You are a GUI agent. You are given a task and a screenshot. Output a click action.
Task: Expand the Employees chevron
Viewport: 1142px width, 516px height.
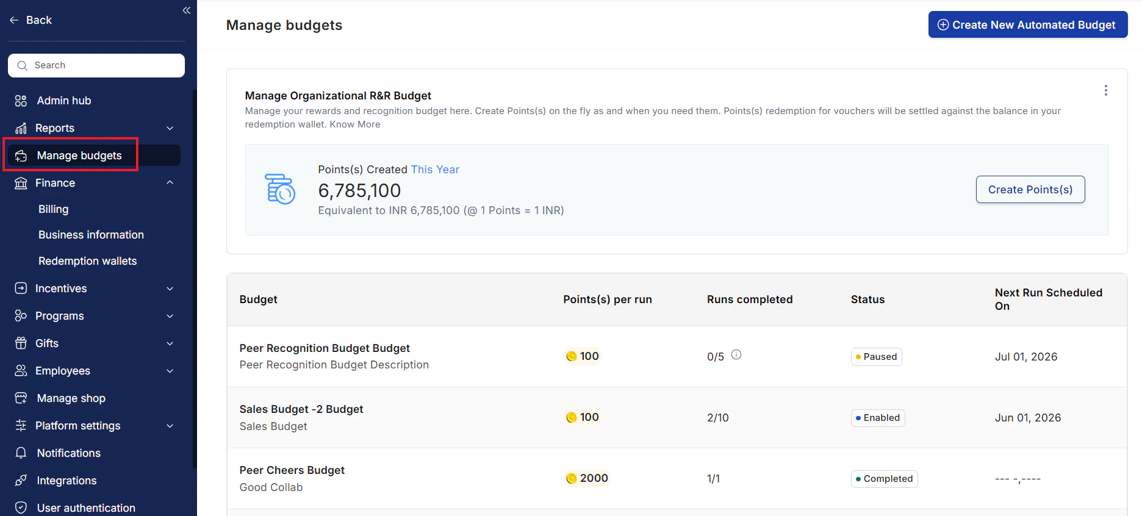pos(170,371)
